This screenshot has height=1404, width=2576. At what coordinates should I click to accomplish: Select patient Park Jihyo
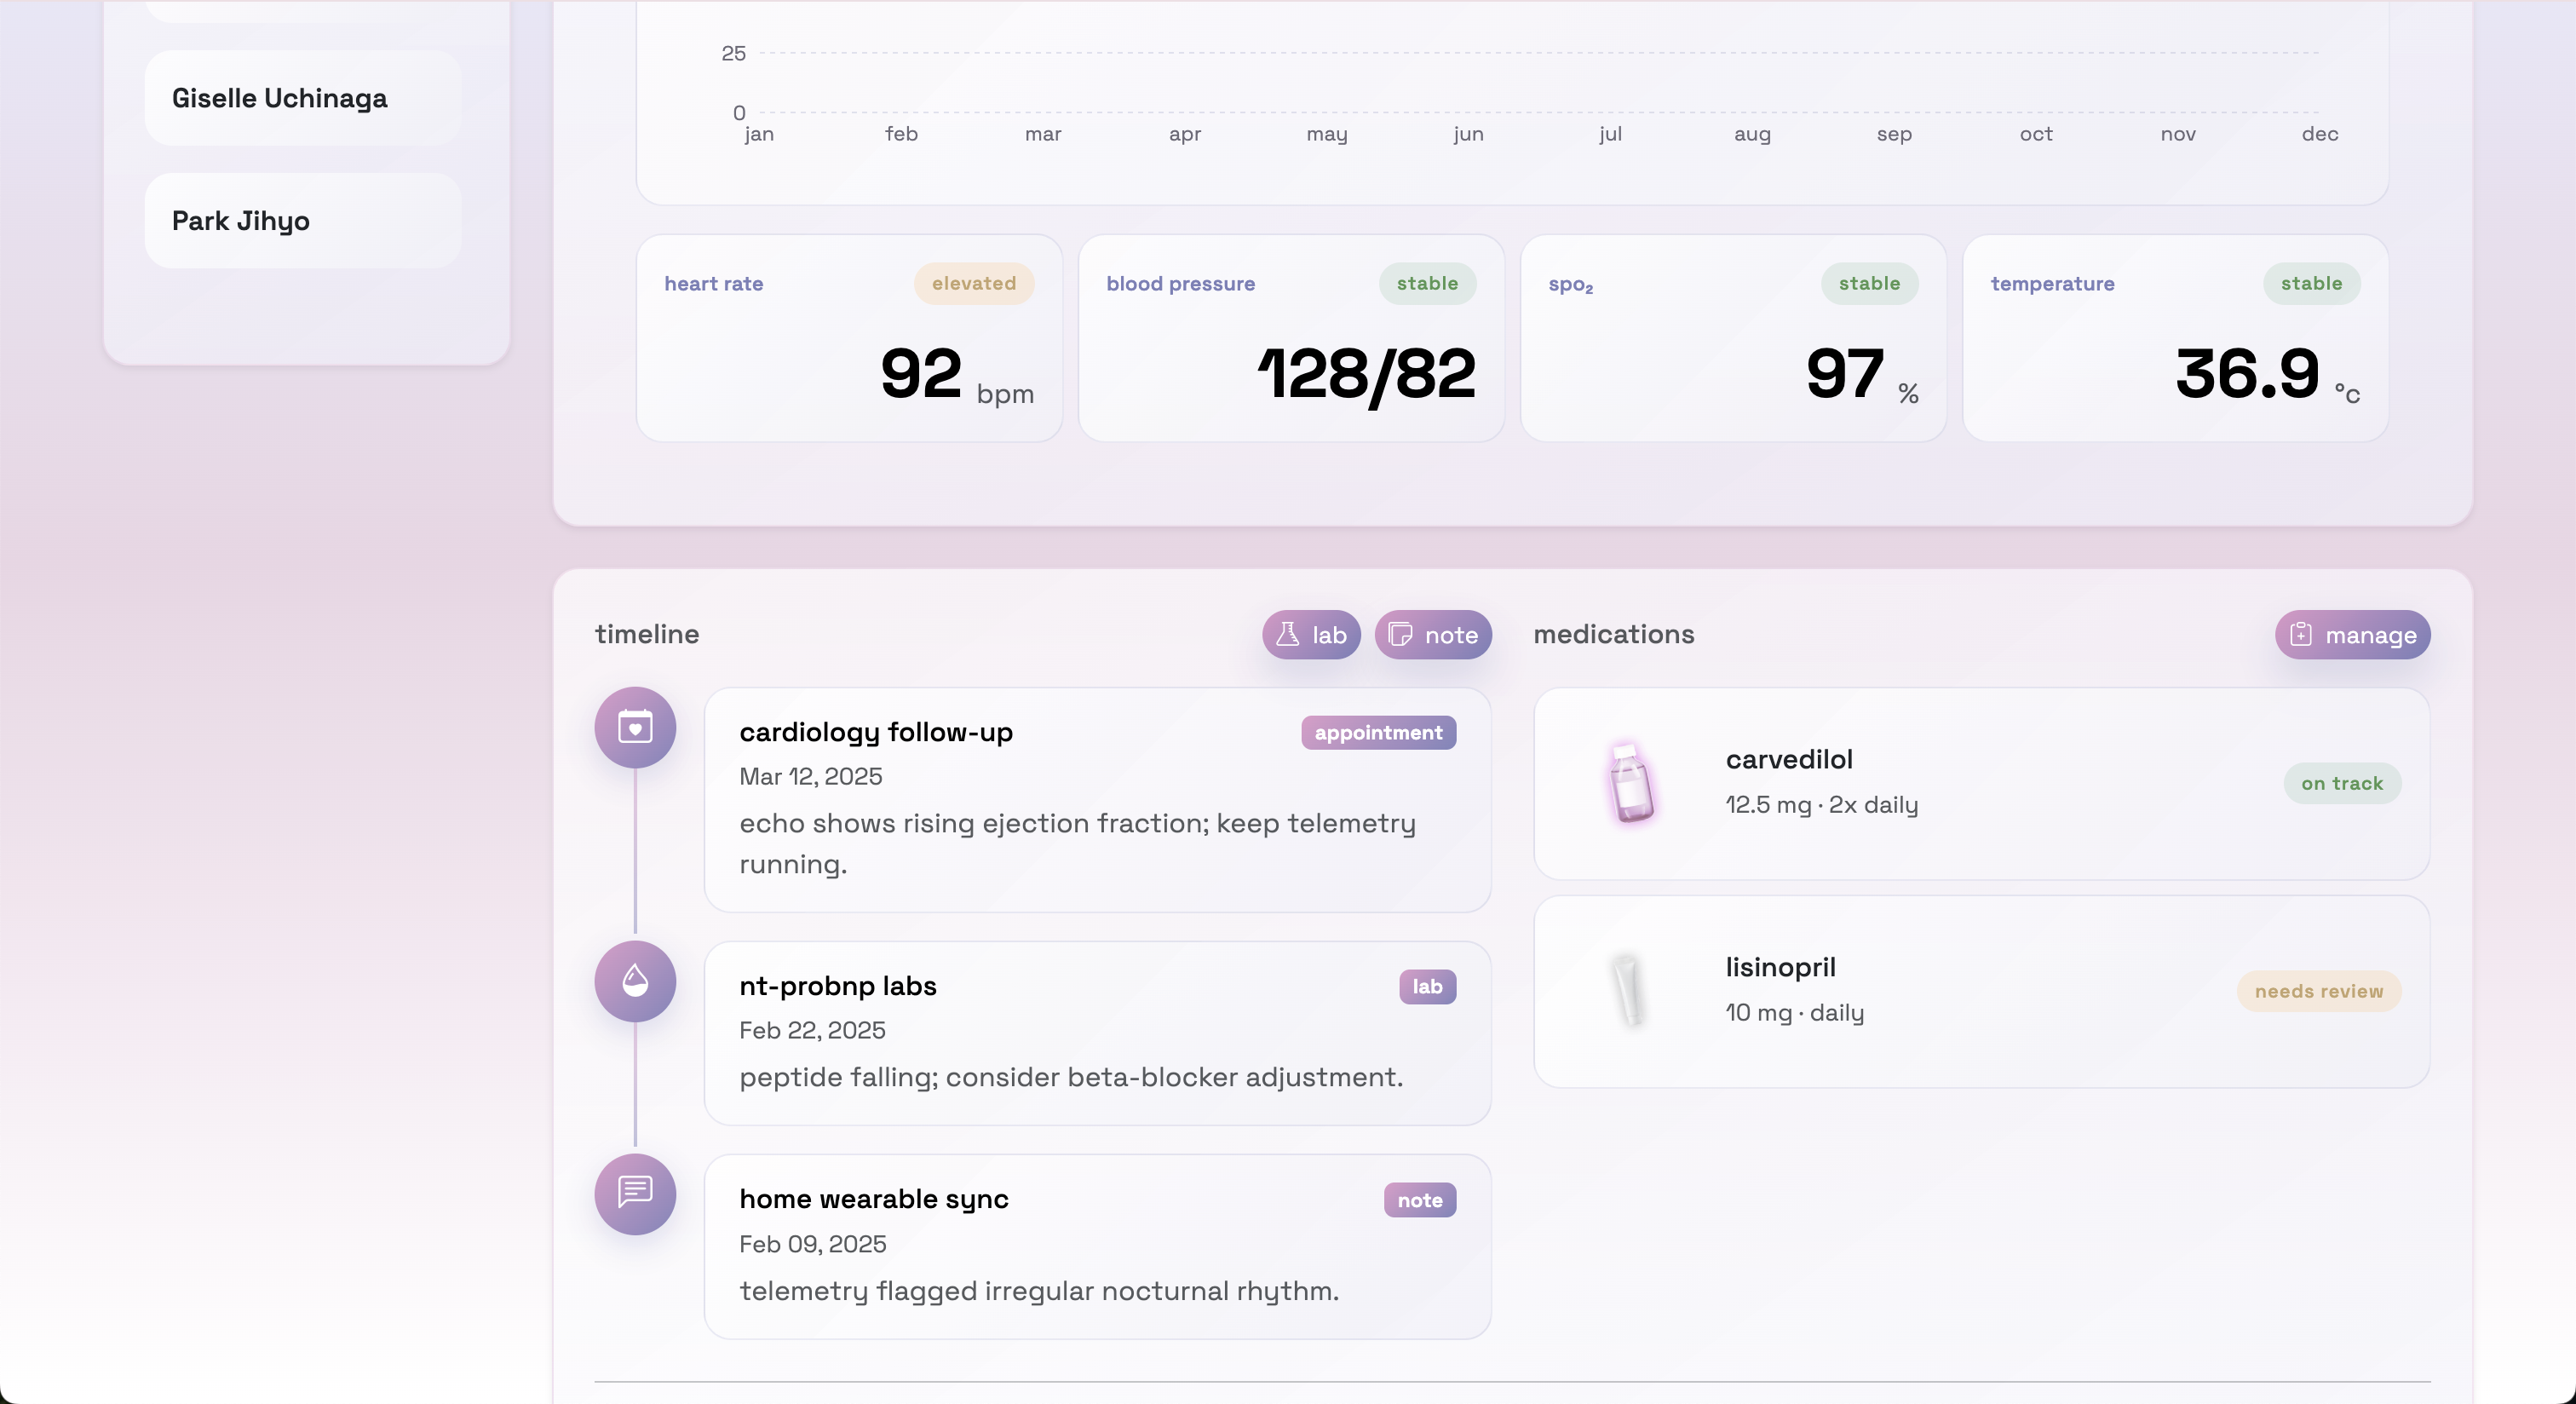302,220
